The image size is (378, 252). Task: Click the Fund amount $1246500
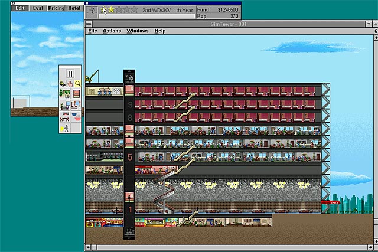[x=228, y=9]
